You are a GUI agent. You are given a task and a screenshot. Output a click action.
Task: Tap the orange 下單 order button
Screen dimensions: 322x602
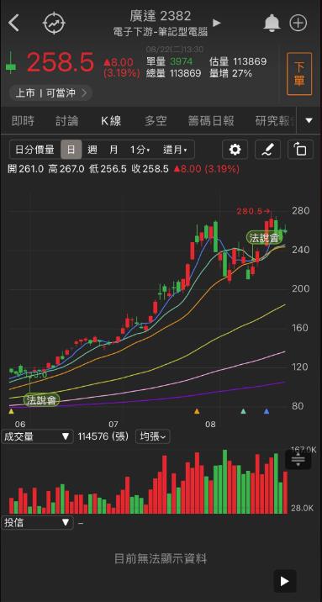coord(299,74)
